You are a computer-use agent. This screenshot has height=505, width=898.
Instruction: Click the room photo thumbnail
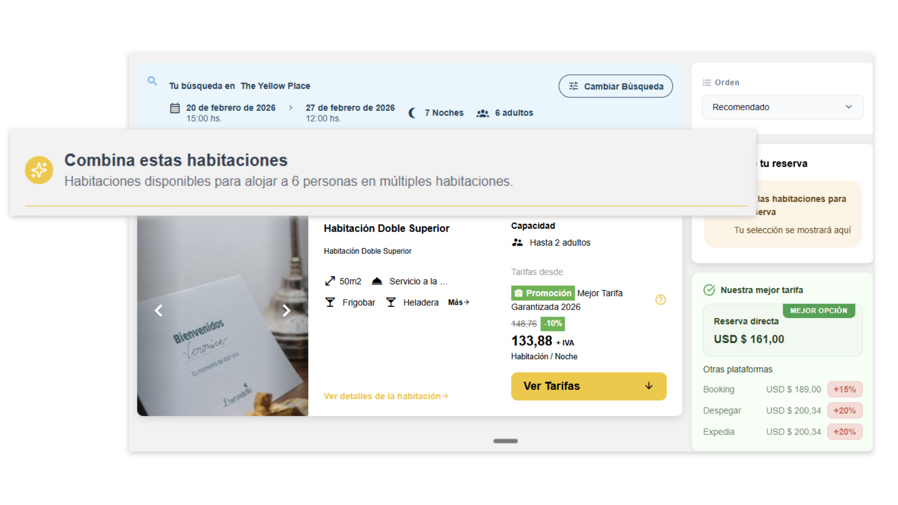pyautogui.click(x=223, y=355)
